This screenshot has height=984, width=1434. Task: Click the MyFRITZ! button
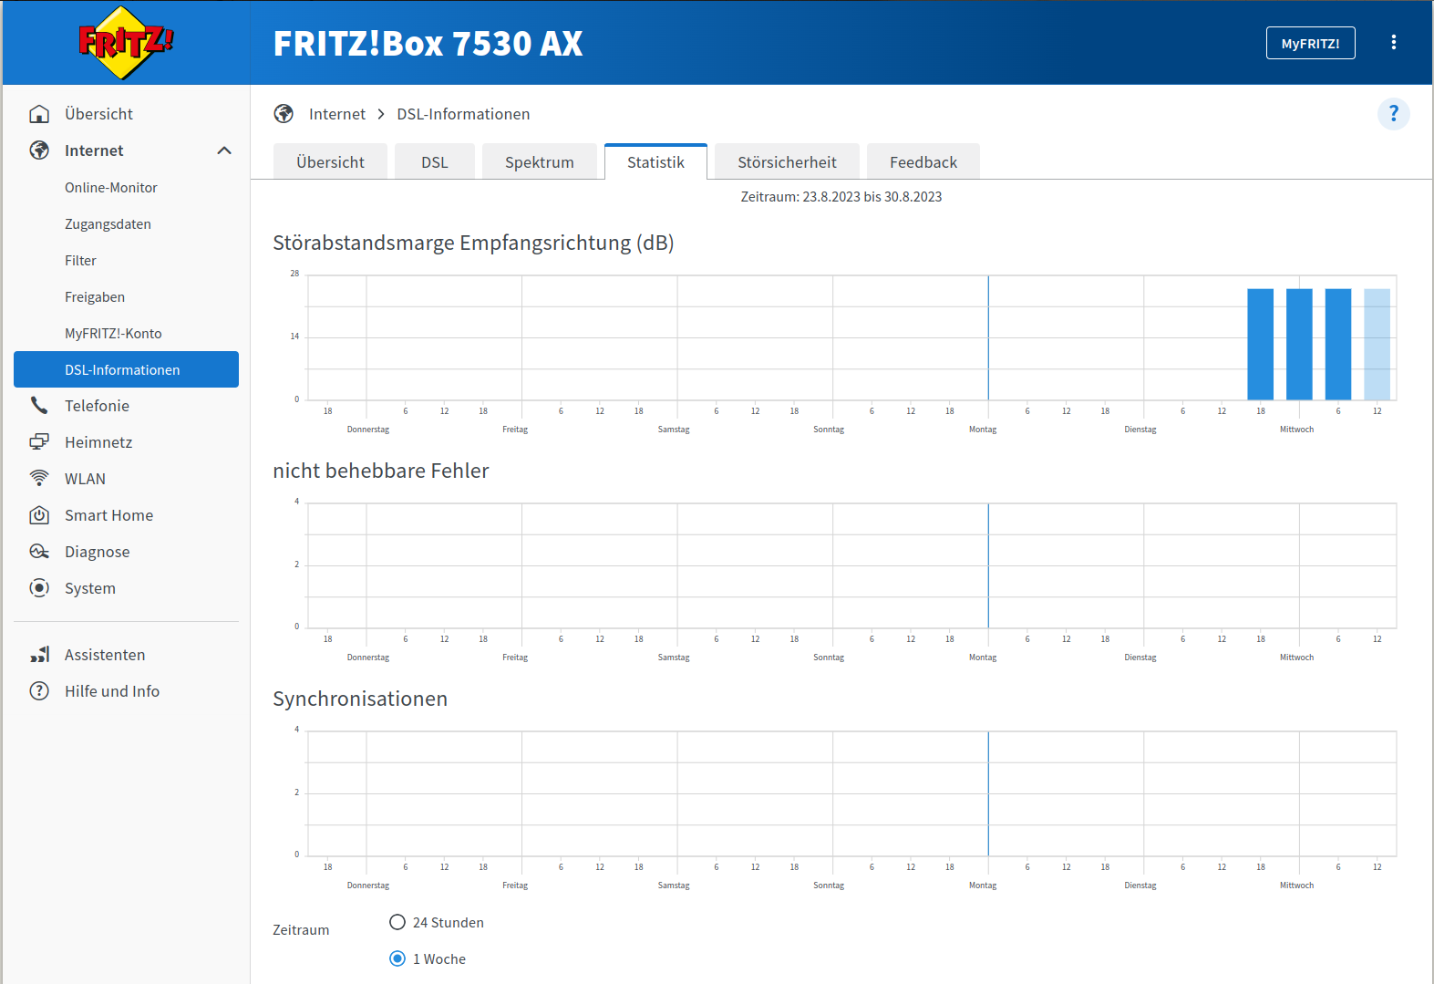(1310, 43)
